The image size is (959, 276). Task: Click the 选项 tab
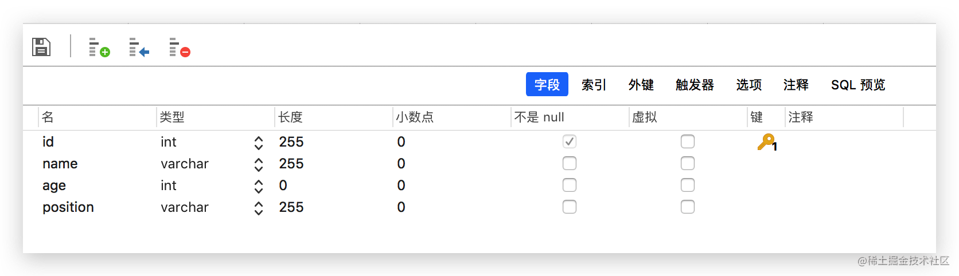point(749,85)
